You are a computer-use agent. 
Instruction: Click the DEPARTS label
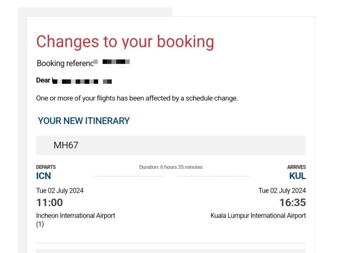(46, 167)
